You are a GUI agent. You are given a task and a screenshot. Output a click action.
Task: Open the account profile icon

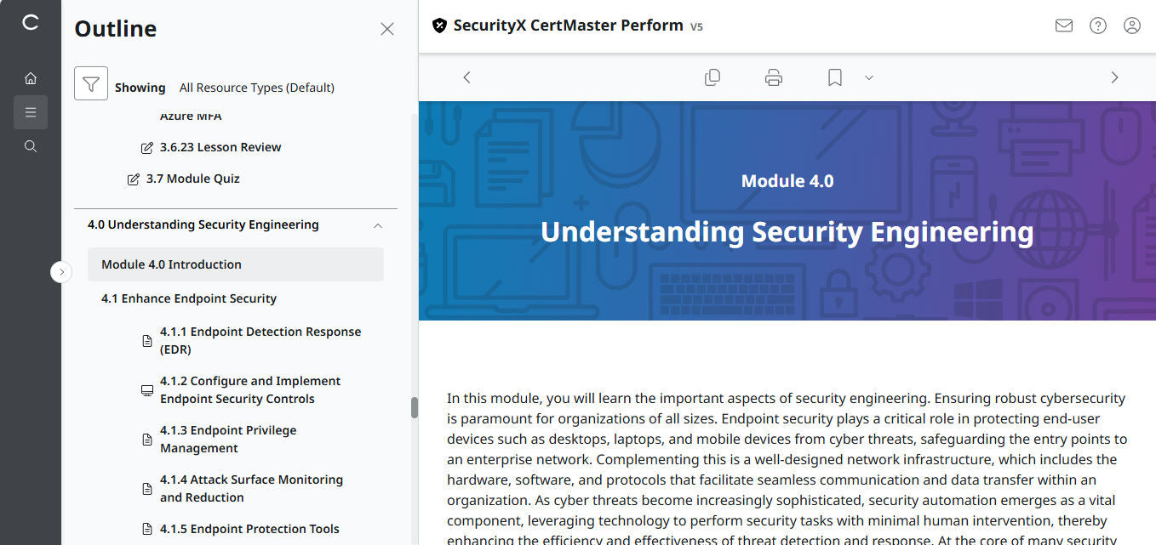pyautogui.click(x=1131, y=26)
